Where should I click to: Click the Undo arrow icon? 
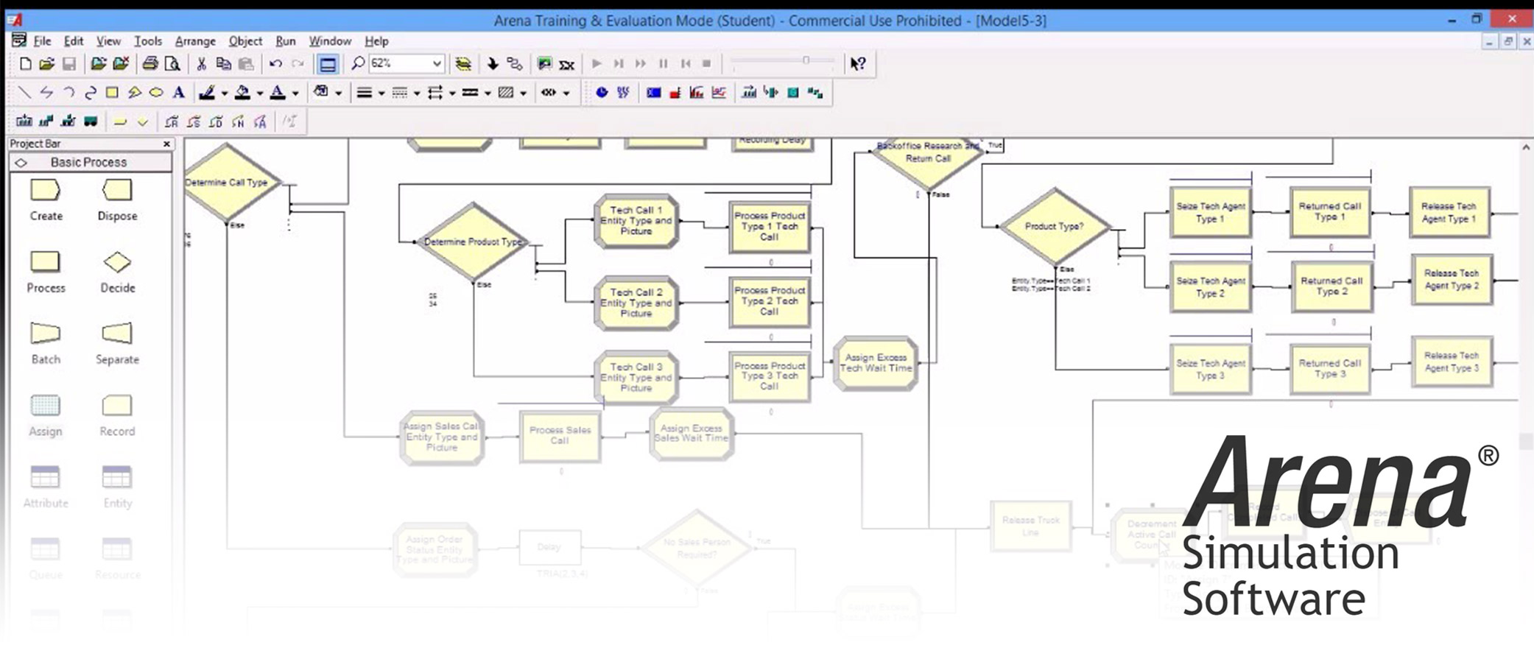pos(275,64)
